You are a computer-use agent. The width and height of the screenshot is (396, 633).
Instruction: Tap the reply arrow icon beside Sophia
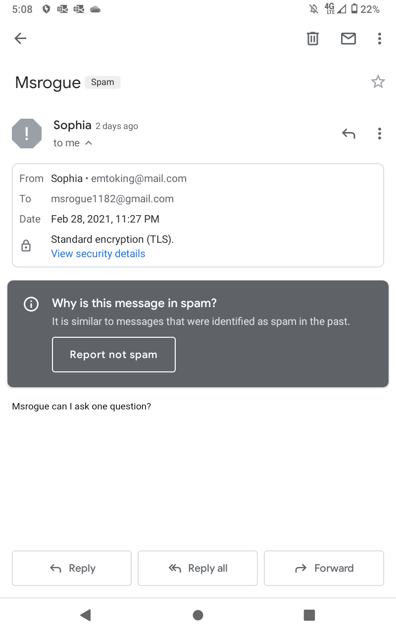[348, 134]
